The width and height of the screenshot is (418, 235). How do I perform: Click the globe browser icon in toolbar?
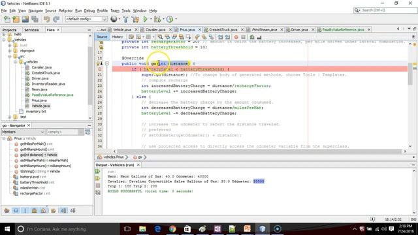point(114,19)
